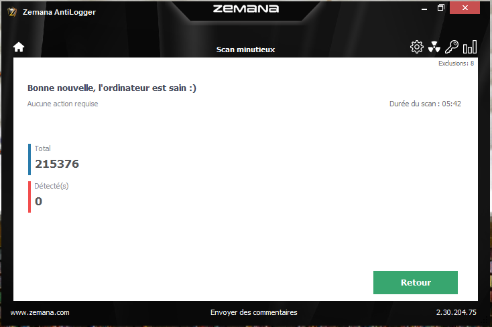Open the Exclusions: 8 link

pos(456,64)
